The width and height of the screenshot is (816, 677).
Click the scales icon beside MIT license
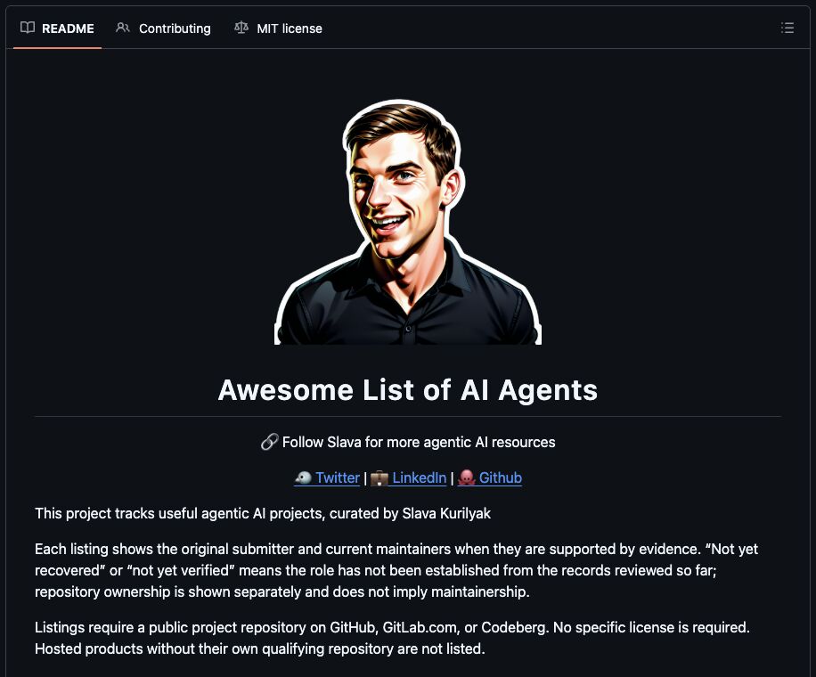(241, 28)
